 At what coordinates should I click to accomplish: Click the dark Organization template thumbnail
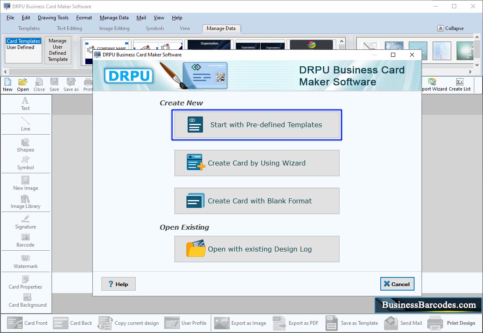point(210,45)
